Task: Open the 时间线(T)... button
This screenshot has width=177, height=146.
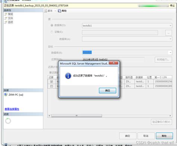Action: (164, 60)
